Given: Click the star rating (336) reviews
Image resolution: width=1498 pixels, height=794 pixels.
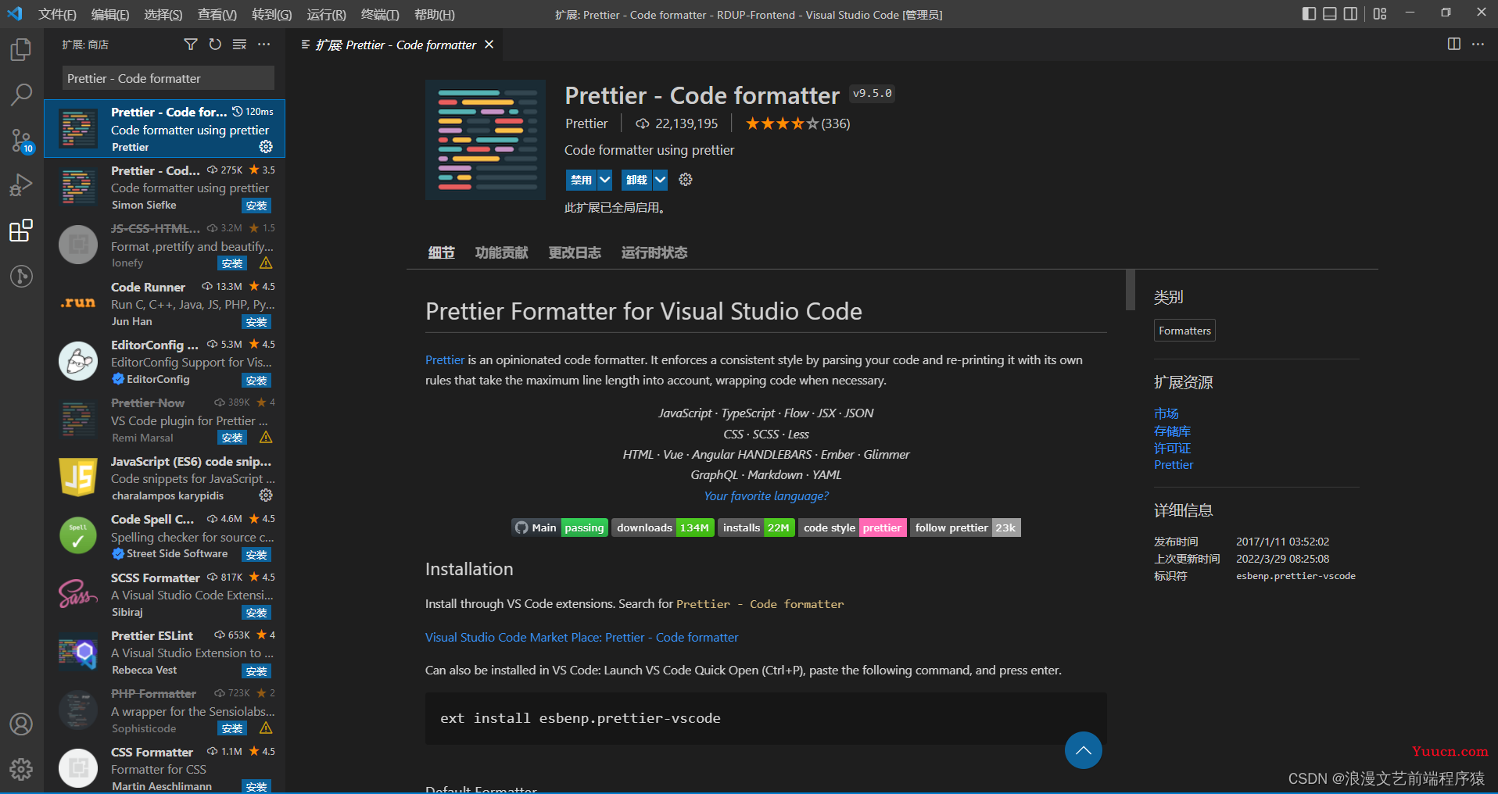Looking at the screenshot, I should coord(797,123).
